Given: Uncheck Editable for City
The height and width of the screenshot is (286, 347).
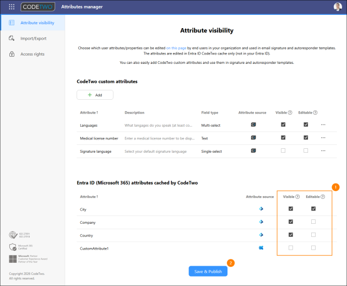Looking at the screenshot, I should click(x=313, y=209).
